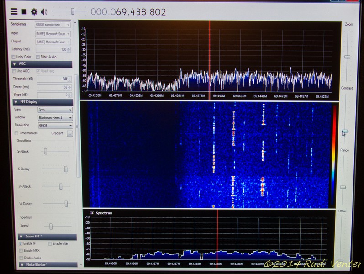Click the Zoom slider handle
This screenshot has height=274, width=364.
coord(347,57)
